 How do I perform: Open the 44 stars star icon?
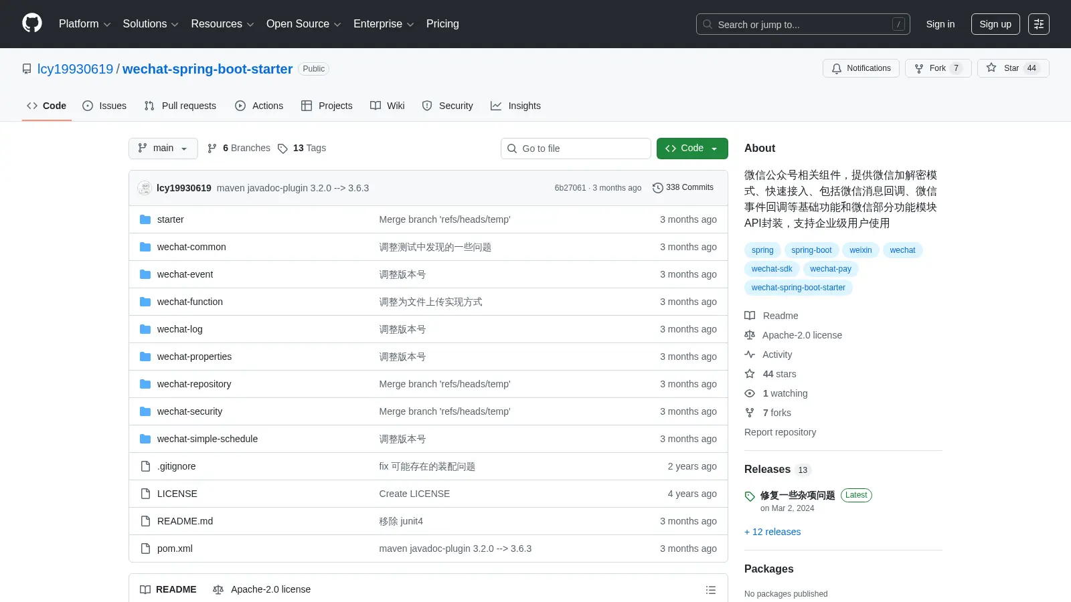[x=750, y=374]
